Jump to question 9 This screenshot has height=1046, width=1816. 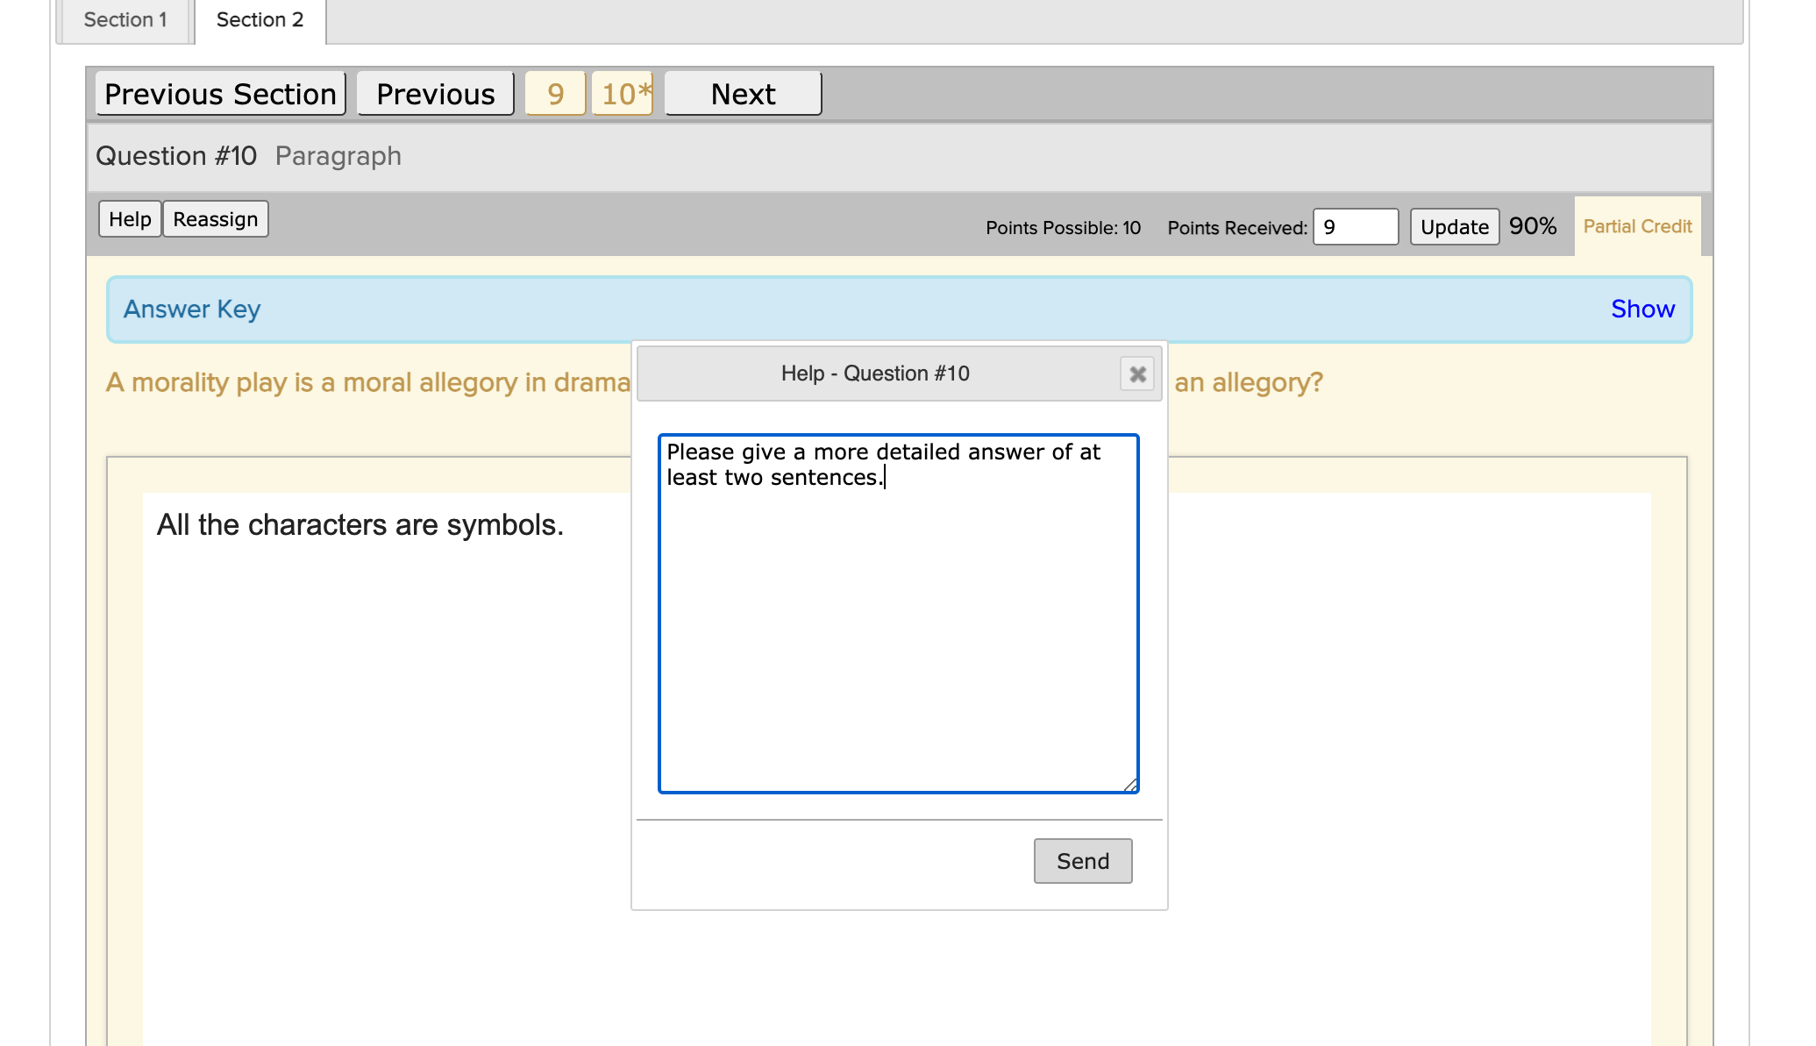click(x=555, y=94)
